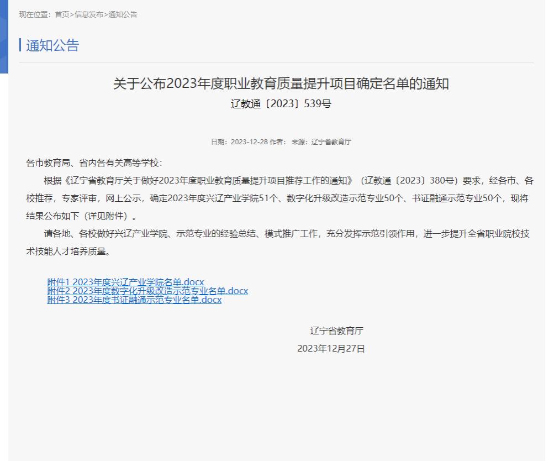This screenshot has width=549, height=461.
Task: Click document number 辽教通〔2023〕539号
Action: point(281,104)
